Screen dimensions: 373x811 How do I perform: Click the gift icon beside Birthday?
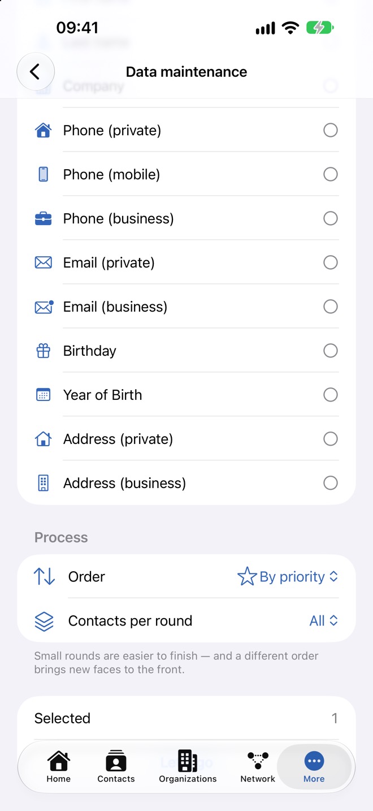44,351
